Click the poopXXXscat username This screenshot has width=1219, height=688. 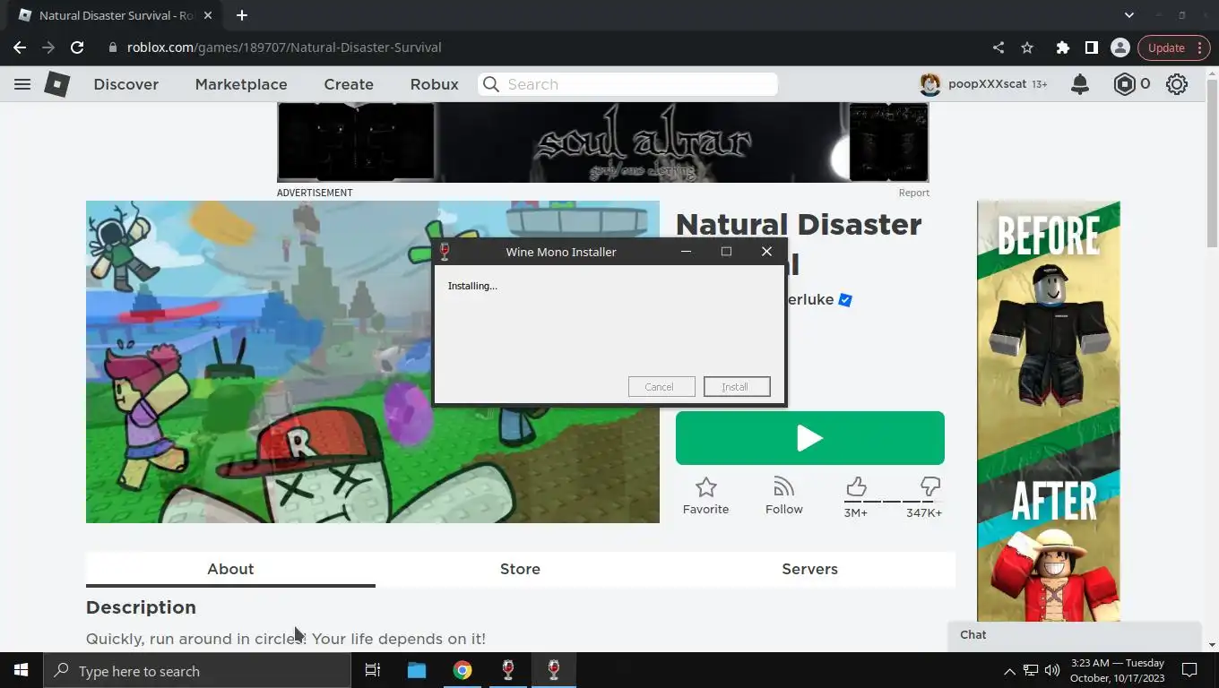click(987, 84)
